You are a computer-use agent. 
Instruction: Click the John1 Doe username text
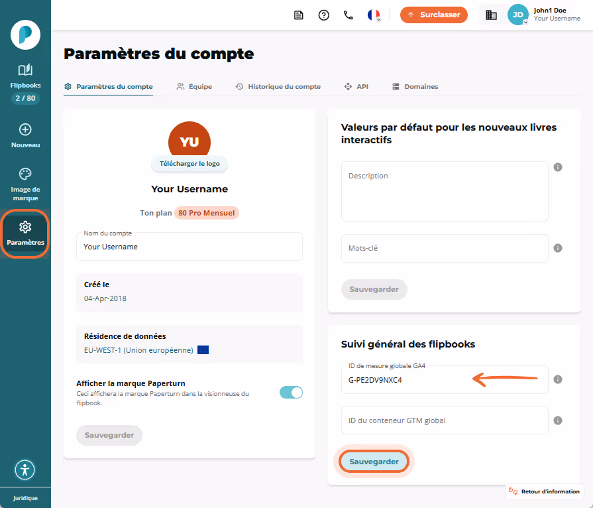click(x=550, y=11)
